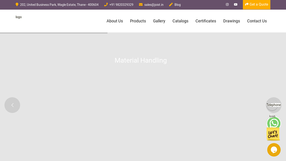Click the Thane address text
This screenshot has width=286, height=161.
(59, 5)
